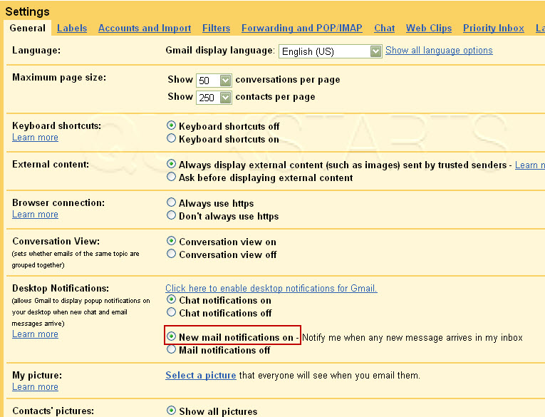
Task: Switch to the Chat settings tab
Action: point(385,29)
